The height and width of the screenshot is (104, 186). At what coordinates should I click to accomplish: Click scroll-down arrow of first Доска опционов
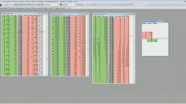[x=47, y=75]
